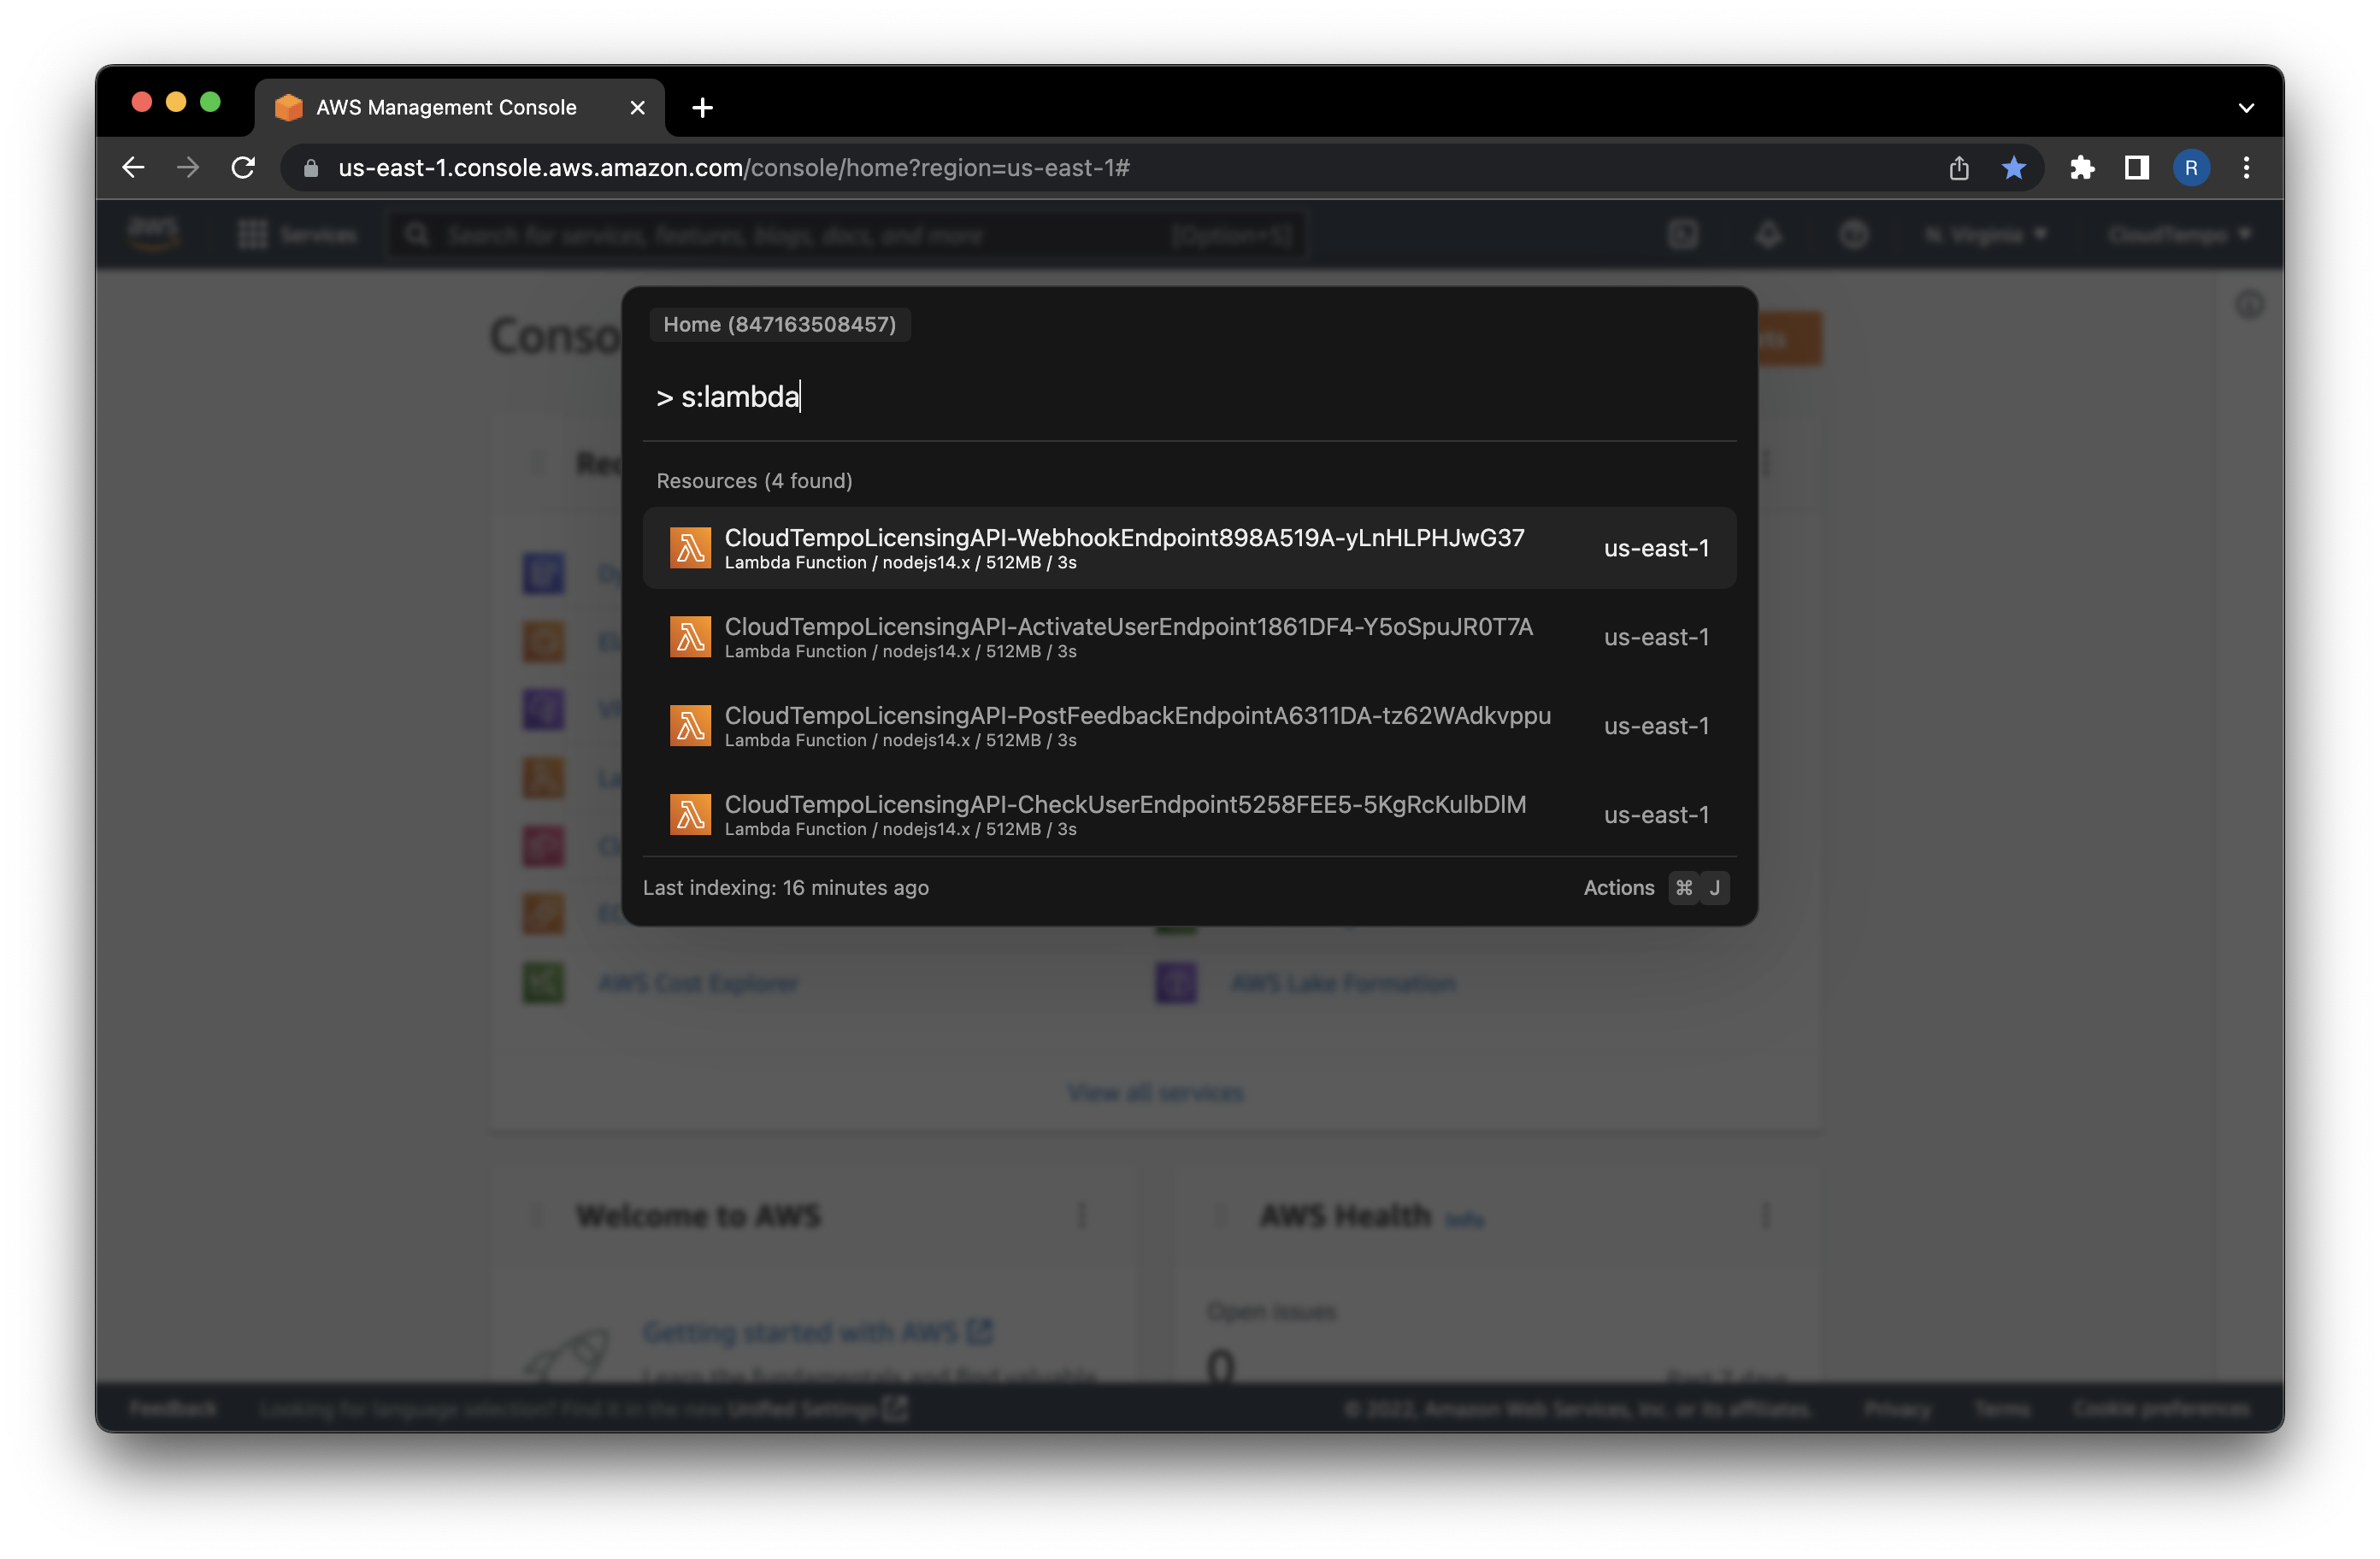Click the blue bookmark star
2380x1559 pixels.
point(2014,167)
